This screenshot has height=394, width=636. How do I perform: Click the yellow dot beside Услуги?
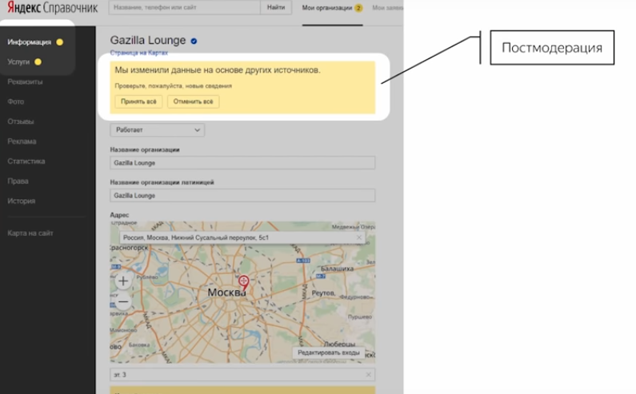coord(38,62)
